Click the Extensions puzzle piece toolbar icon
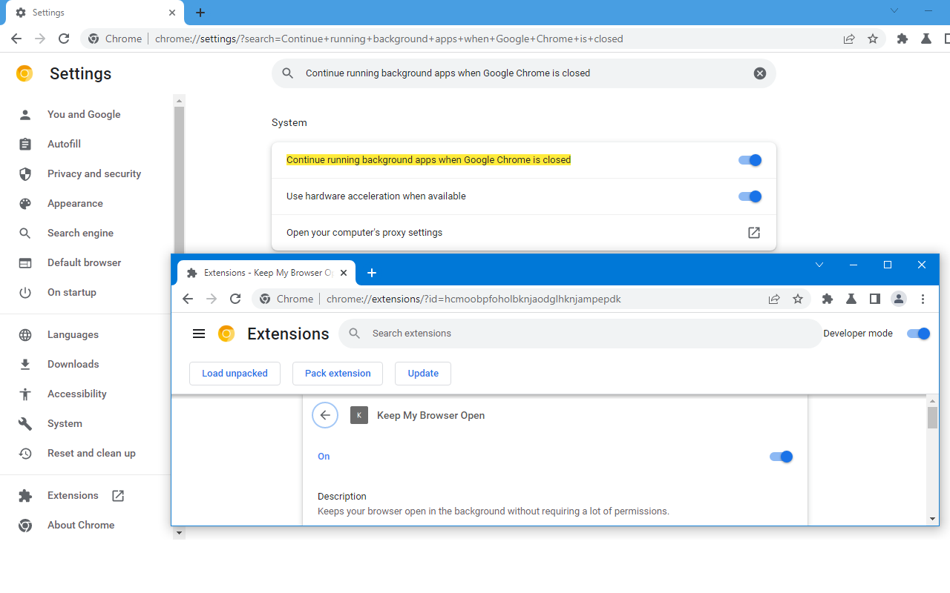950x593 pixels. click(x=901, y=39)
